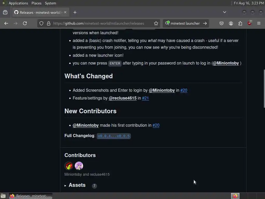Open the System menu
This screenshot has height=199, width=265.
[x=50, y=3]
